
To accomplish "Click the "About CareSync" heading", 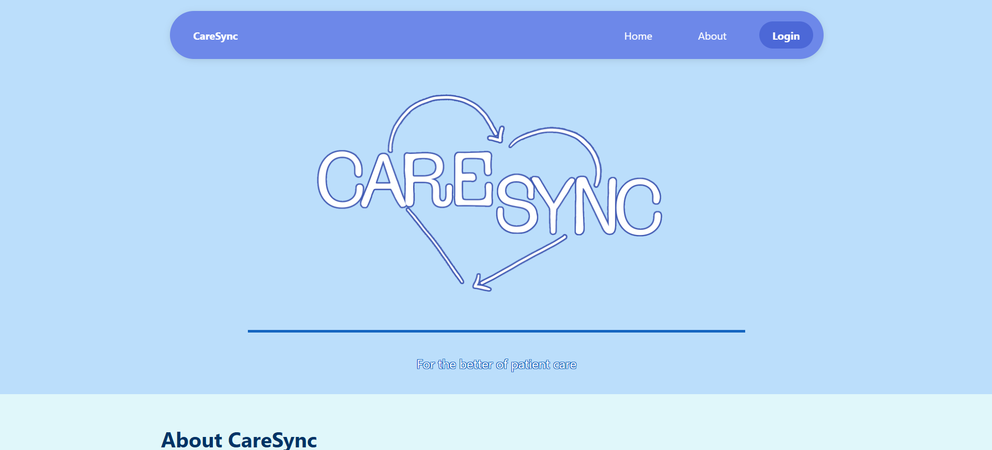I will (239, 440).
